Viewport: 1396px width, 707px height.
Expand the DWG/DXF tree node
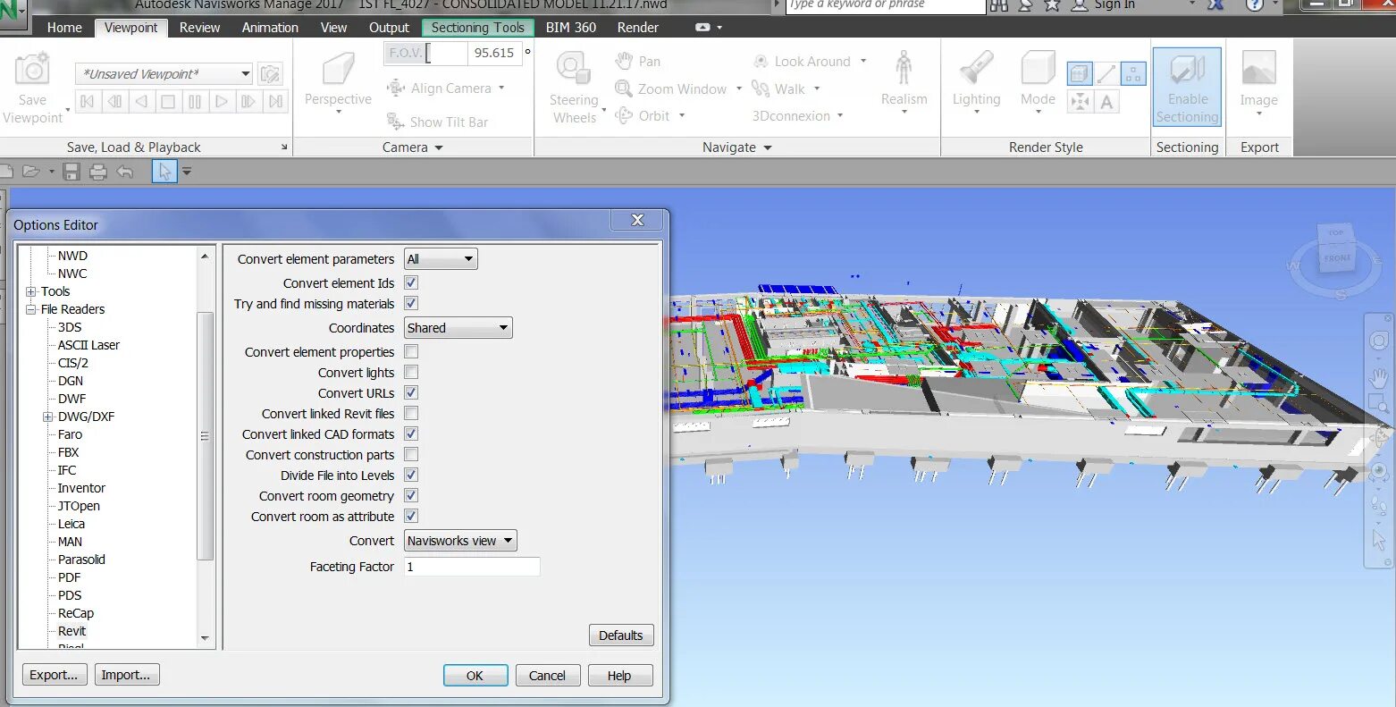click(48, 417)
